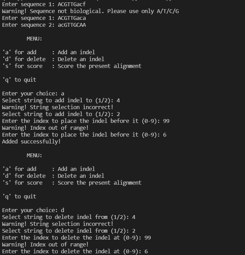Click the invalid sequence text "ACGTTGacf"
This screenshot has height=255, width=245.
tap(72, 4)
